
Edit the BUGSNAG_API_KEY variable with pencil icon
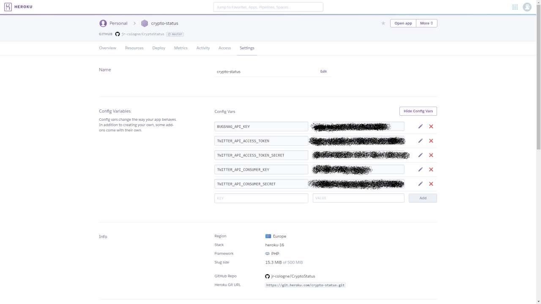pos(420,126)
